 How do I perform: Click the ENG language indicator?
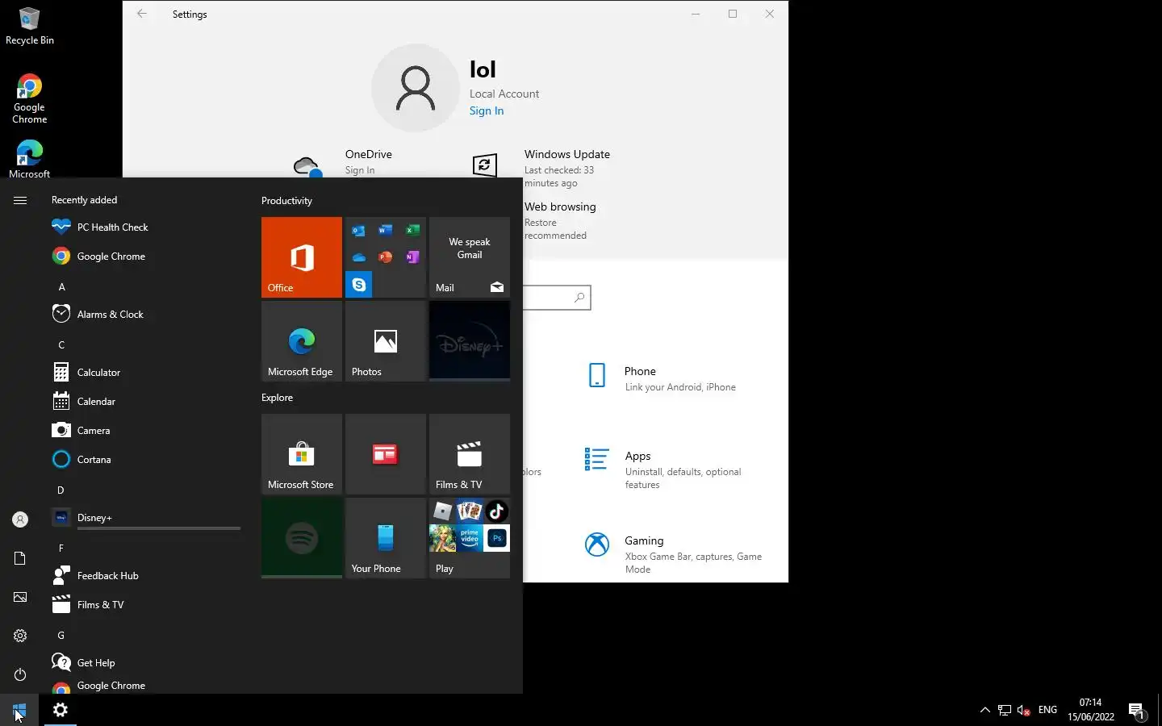[1047, 710]
